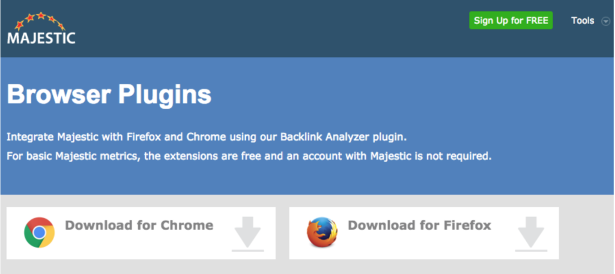615x274 pixels.
Task: Click the word 'FREE' on the green button
Action: tap(535, 20)
